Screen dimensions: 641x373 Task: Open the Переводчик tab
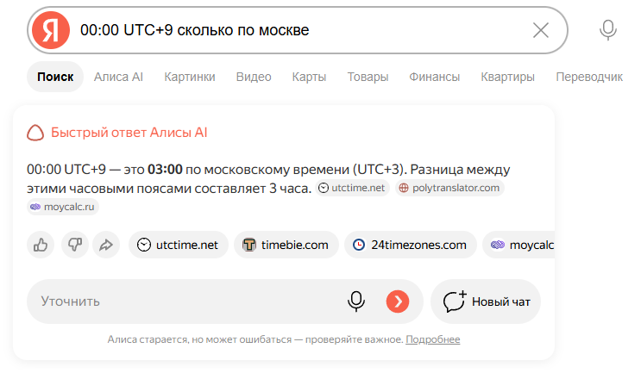point(589,77)
